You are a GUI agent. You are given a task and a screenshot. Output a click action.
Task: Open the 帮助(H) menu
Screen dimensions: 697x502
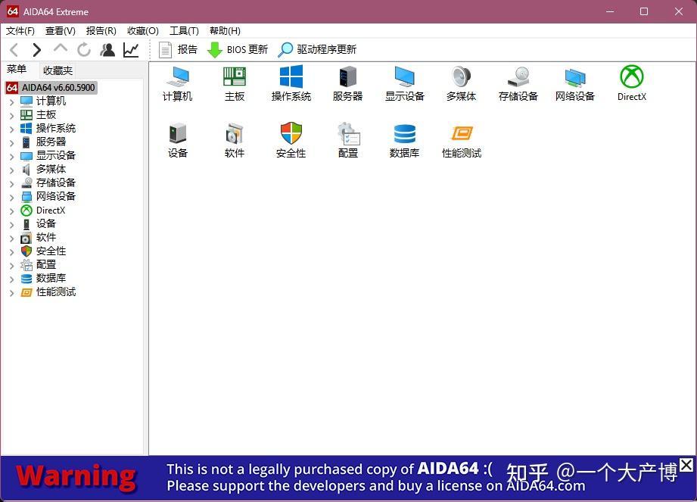click(x=225, y=31)
